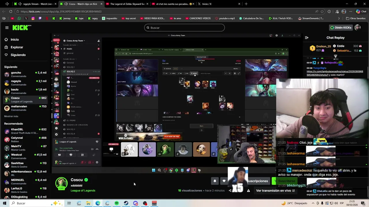This screenshot has width=369, height=207.
Task: Expand the Mostrar más list
Action: 11,116
